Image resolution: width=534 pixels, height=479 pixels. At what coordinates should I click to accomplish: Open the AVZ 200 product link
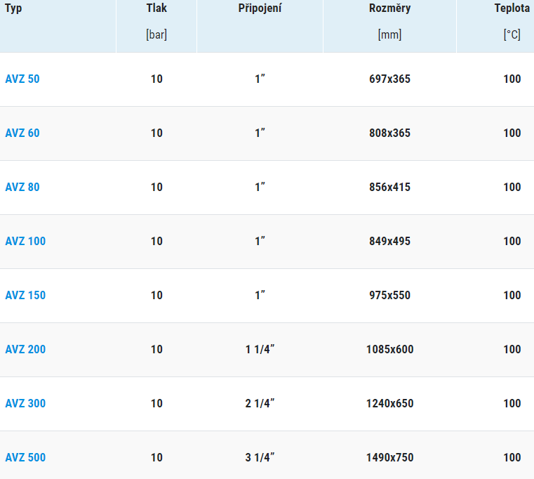tap(25, 350)
